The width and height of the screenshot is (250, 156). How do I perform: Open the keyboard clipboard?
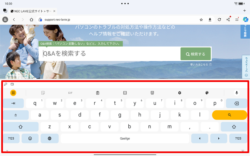[x=98, y=93]
